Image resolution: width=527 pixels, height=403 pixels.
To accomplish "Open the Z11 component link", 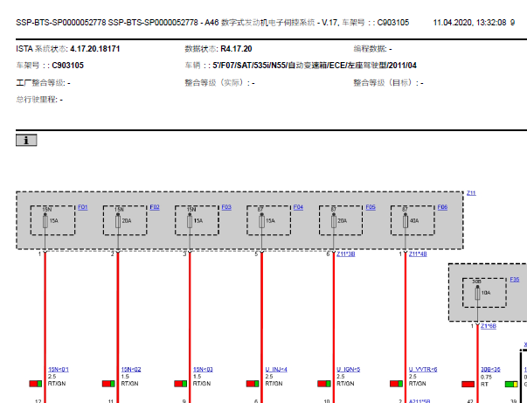I will coord(471,193).
